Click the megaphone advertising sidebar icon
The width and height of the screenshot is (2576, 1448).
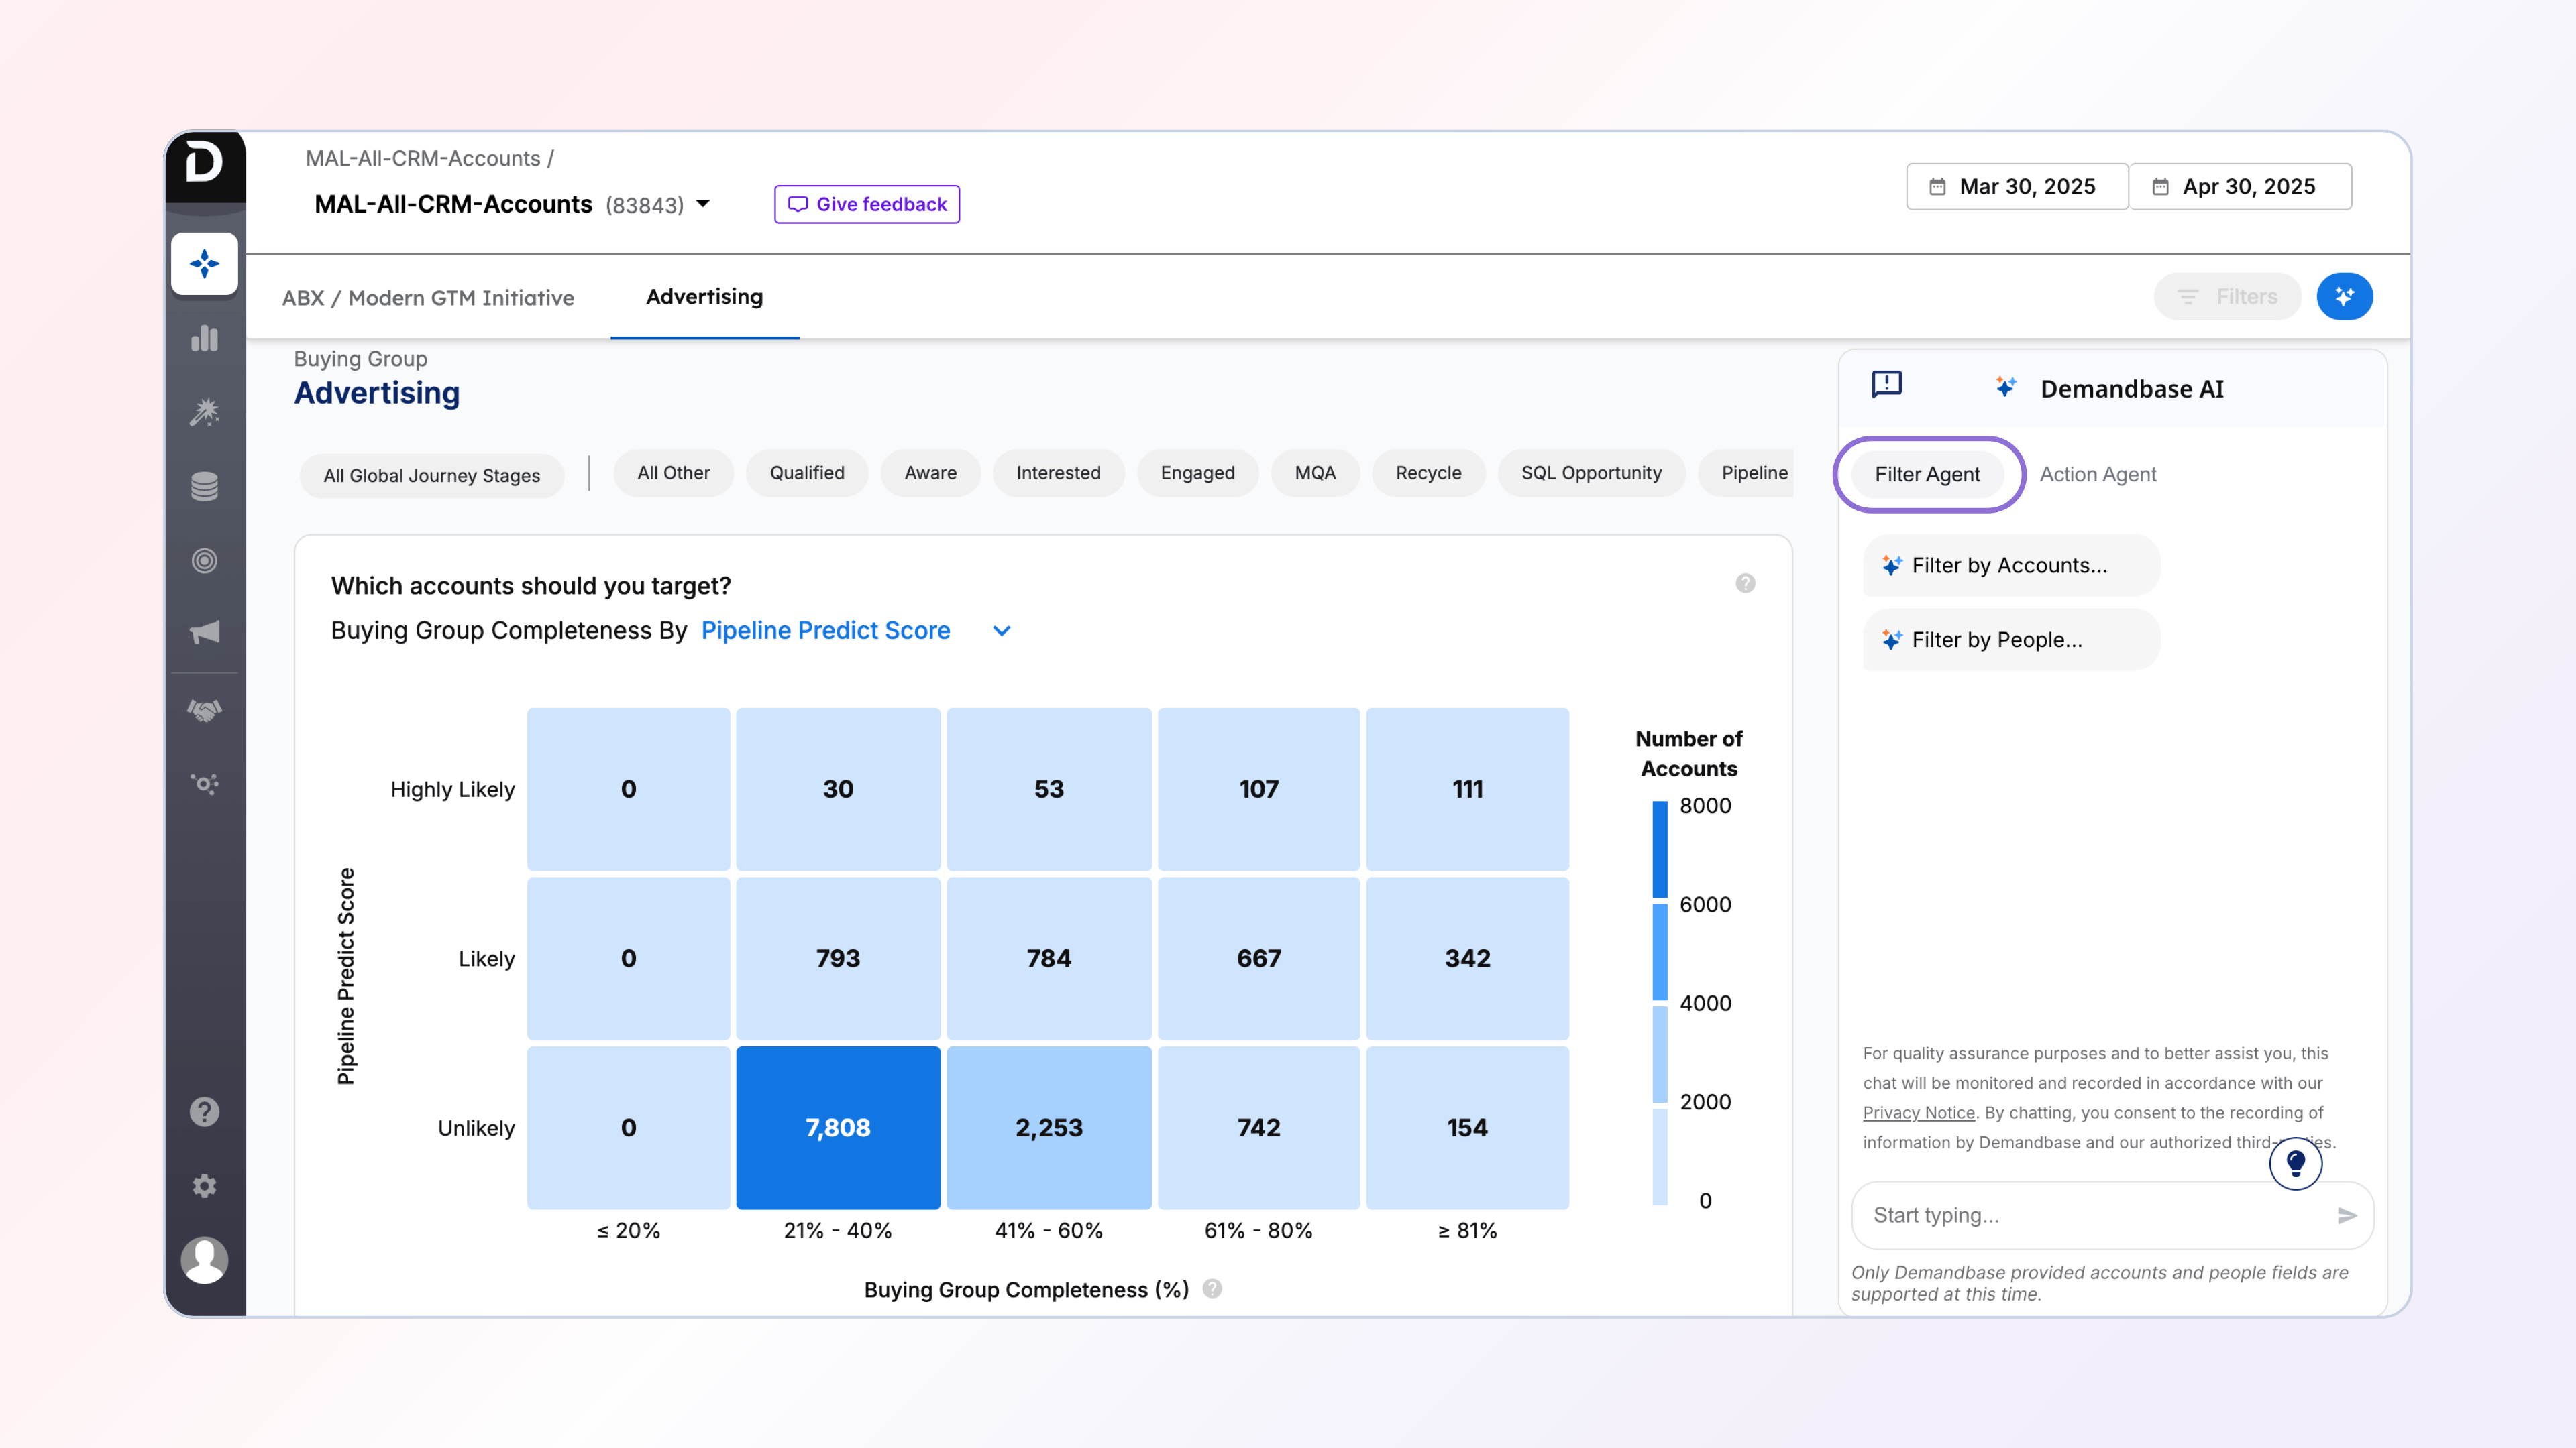[x=204, y=631]
